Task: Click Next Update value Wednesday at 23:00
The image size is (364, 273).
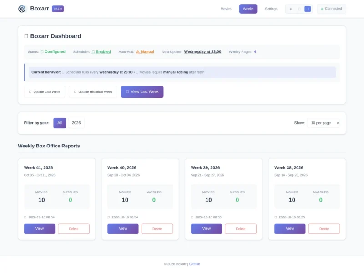Action: [x=202, y=52]
